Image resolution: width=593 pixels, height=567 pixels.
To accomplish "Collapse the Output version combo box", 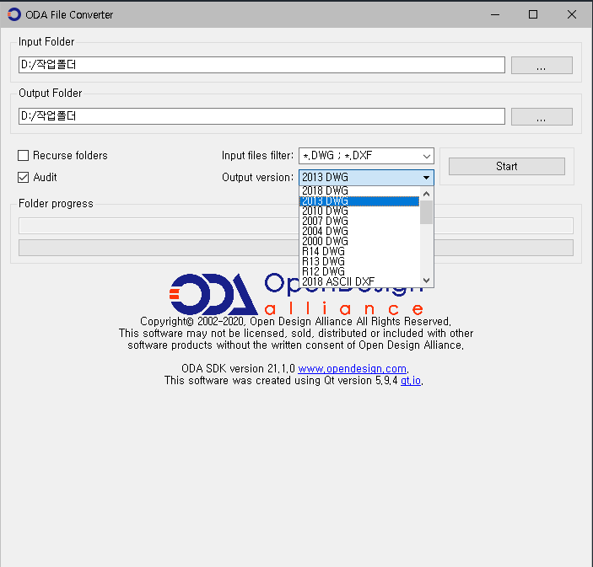I will [x=366, y=177].
